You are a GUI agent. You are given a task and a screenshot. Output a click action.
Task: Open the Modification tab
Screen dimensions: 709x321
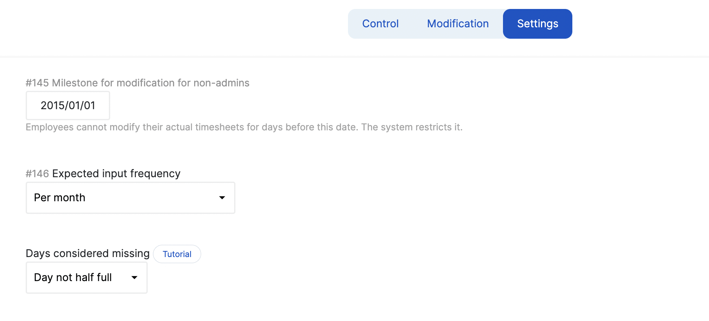(458, 24)
